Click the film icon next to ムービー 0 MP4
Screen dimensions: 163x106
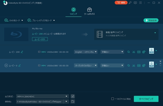[39, 65]
